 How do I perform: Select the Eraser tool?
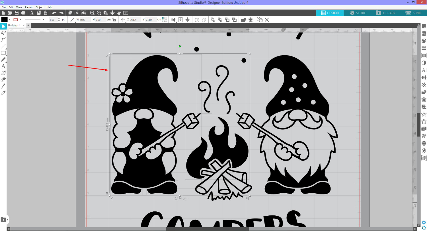[x=3, y=79]
